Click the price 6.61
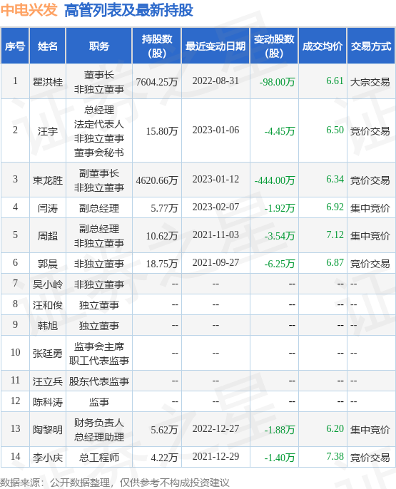The width and height of the screenshot is (396, 489). coord(335,81)
